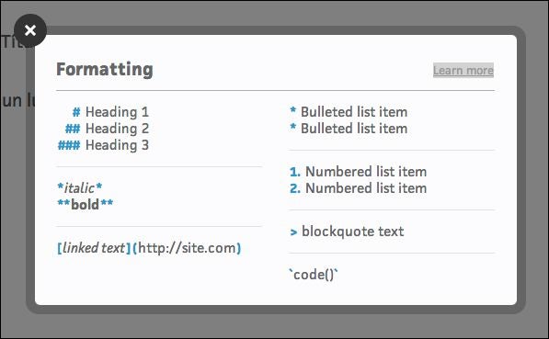
Task: Click Numbered list item number 1
Action: [358, 172]
